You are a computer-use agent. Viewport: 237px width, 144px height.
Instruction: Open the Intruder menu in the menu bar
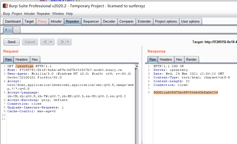coord(29,14)
